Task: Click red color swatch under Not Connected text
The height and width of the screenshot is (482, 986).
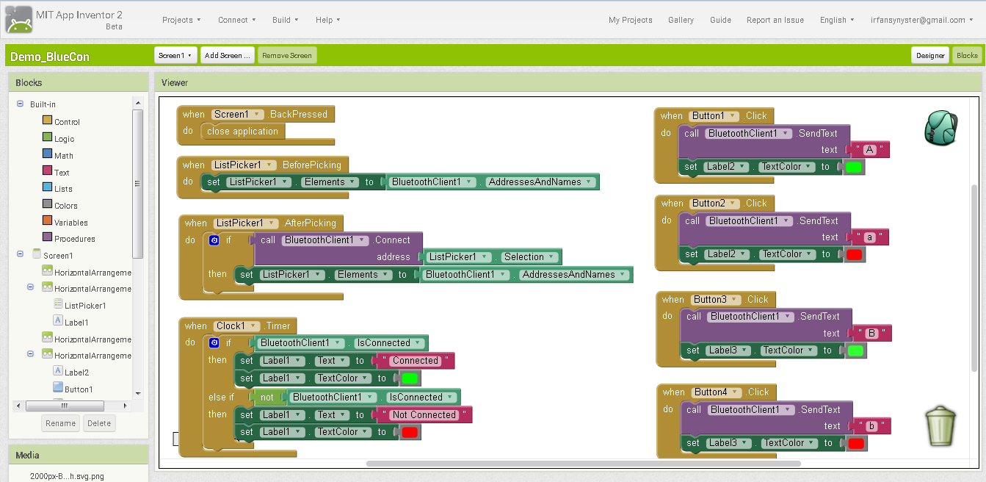Action: click(410, 432)
